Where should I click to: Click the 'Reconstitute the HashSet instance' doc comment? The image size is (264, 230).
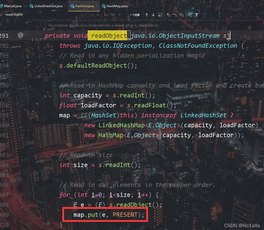tap(104, 25)
